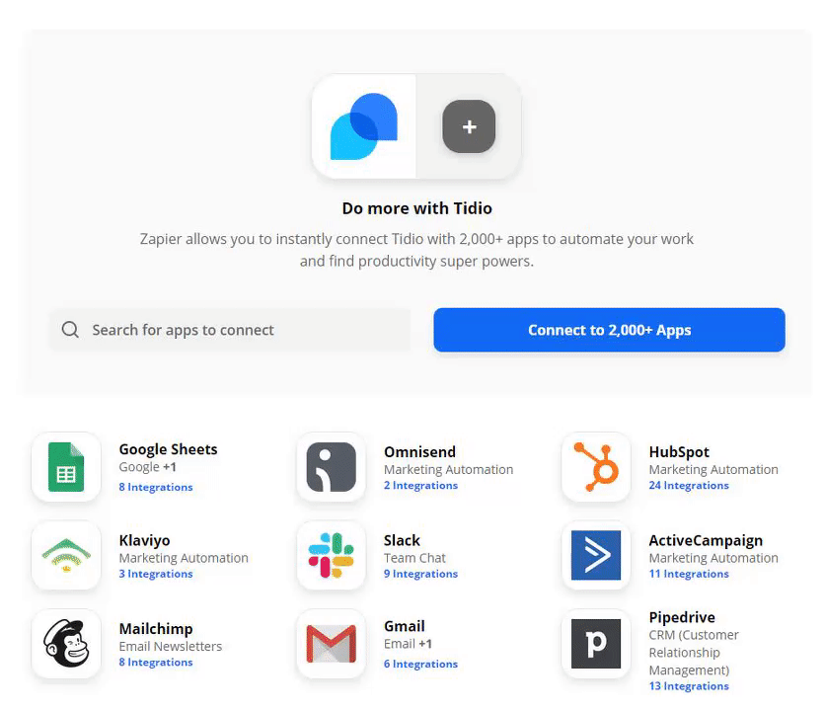
Task: Open Mailchimp 8 Integrations link
Action: (x=156, y=662)
